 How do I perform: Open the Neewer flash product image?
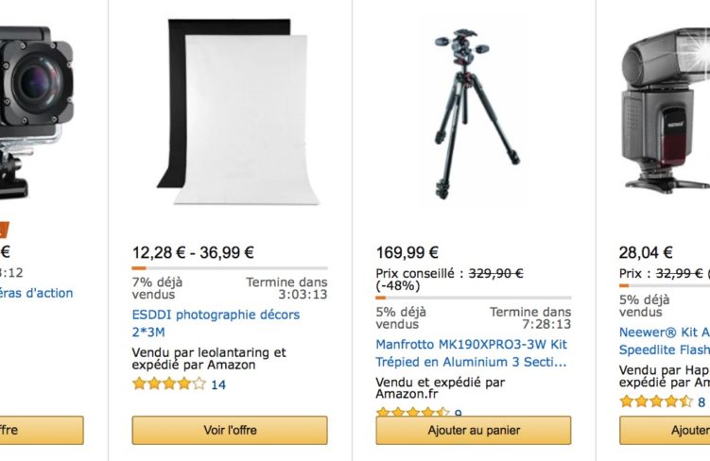click(x=666, y=111)
